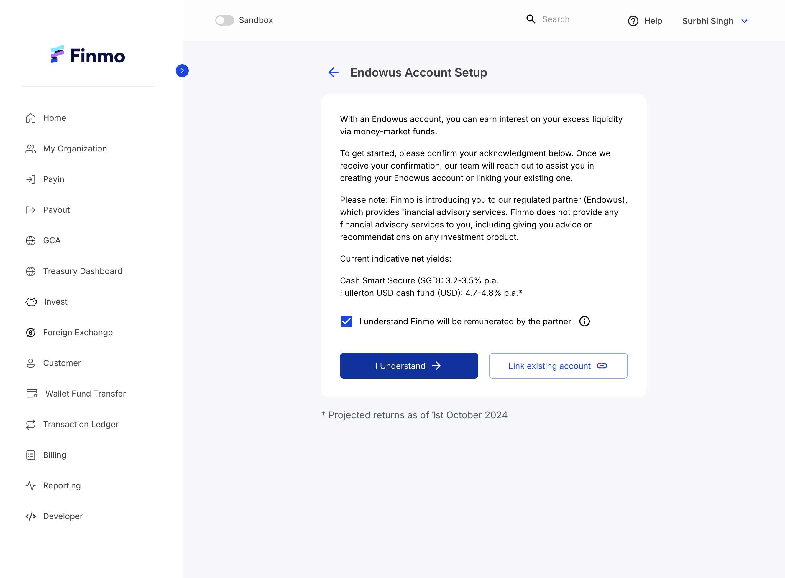This screenshot has width=785, height=578.
Task: Click the Endowus Account Setup heading
Action: (419, 72)
